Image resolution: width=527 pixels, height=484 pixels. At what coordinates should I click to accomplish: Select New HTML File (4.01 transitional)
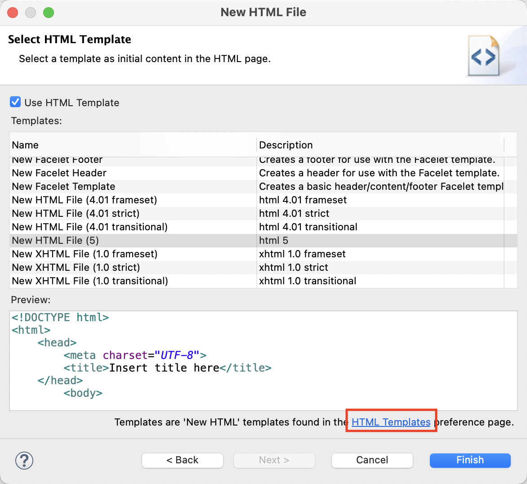point(89,227)
